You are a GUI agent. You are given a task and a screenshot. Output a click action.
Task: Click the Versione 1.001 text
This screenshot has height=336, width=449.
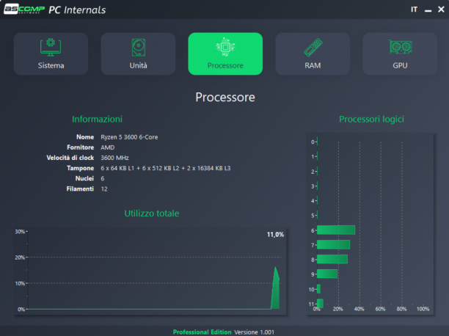(255, 332)
